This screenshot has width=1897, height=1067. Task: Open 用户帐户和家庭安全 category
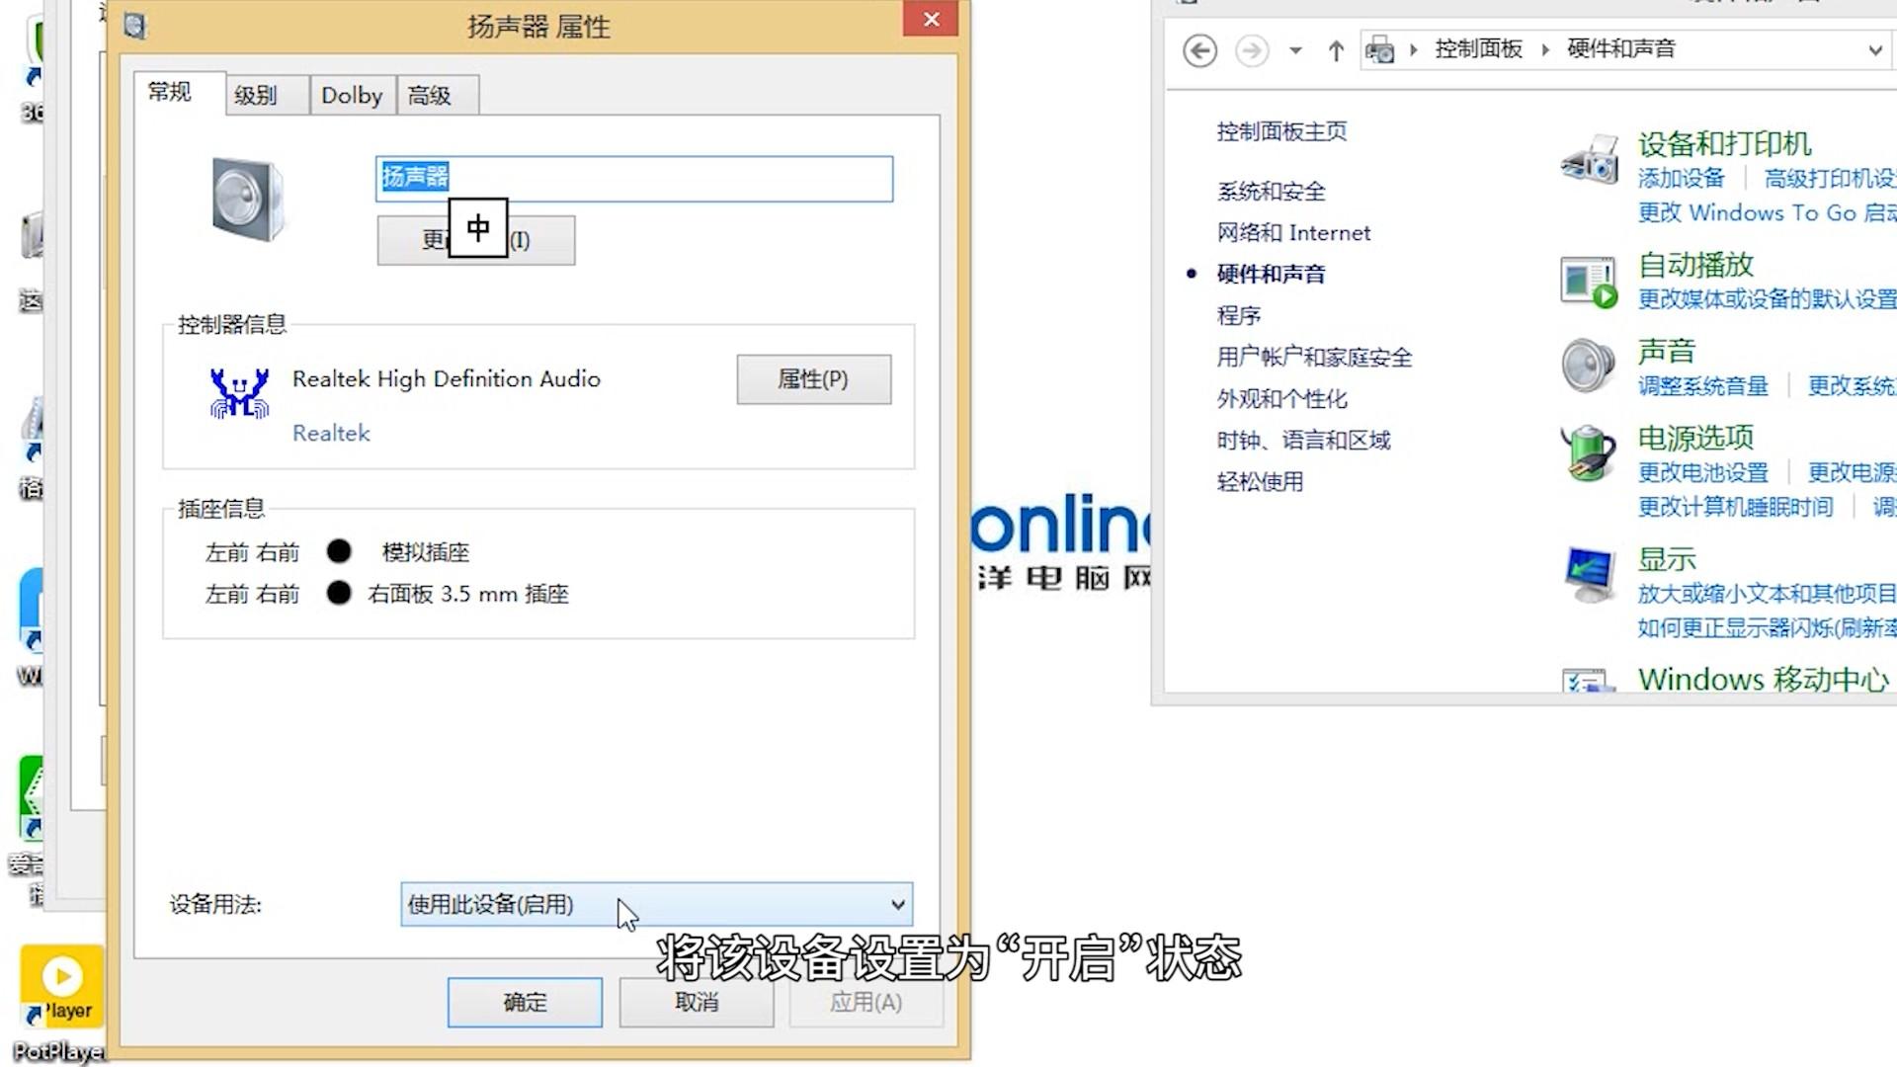coord(1314,357)
